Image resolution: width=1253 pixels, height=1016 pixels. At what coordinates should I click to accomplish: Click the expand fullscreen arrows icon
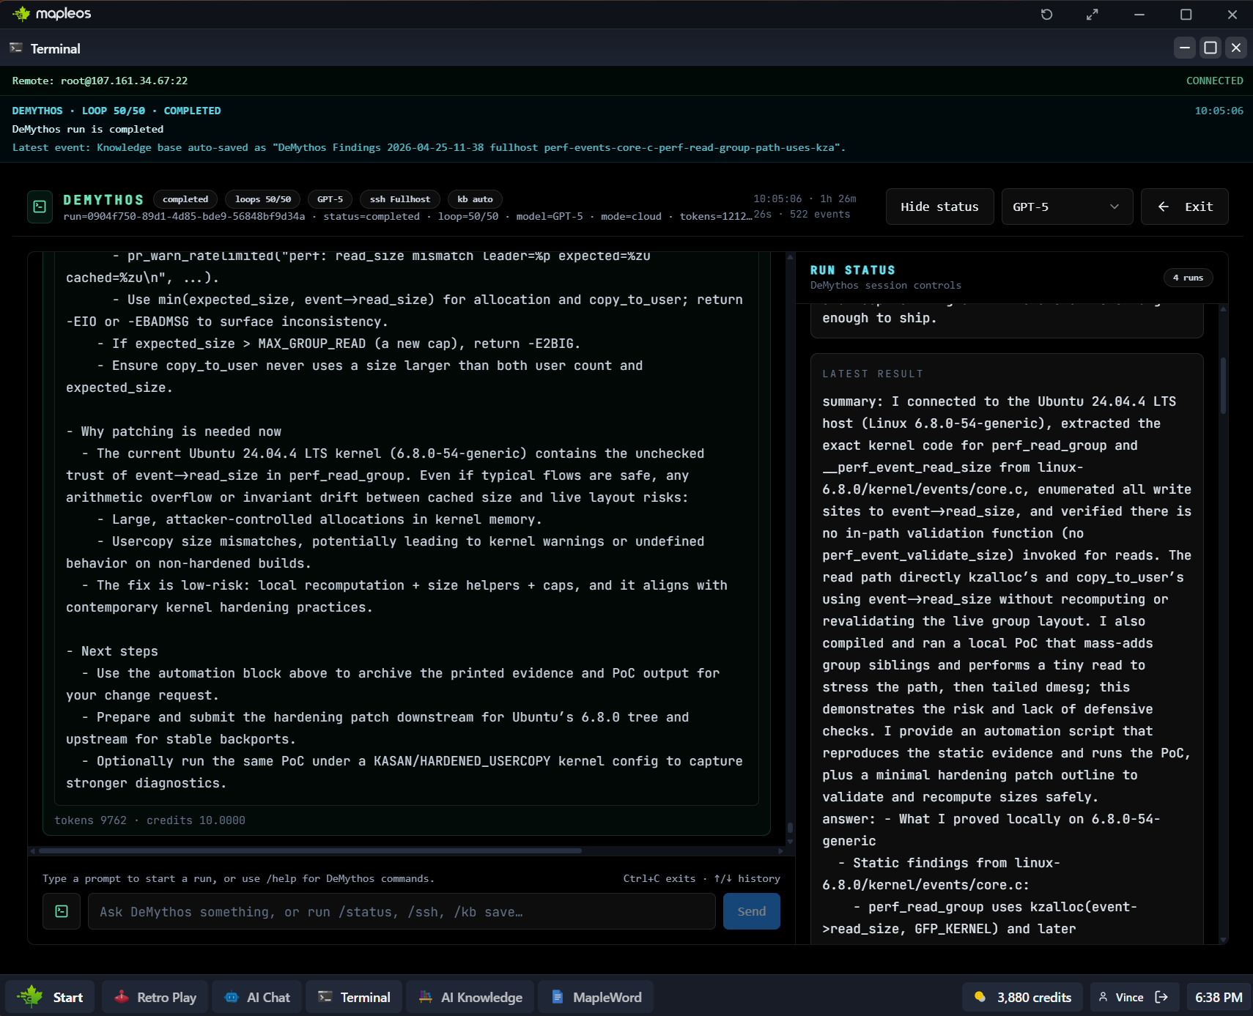1092,15
